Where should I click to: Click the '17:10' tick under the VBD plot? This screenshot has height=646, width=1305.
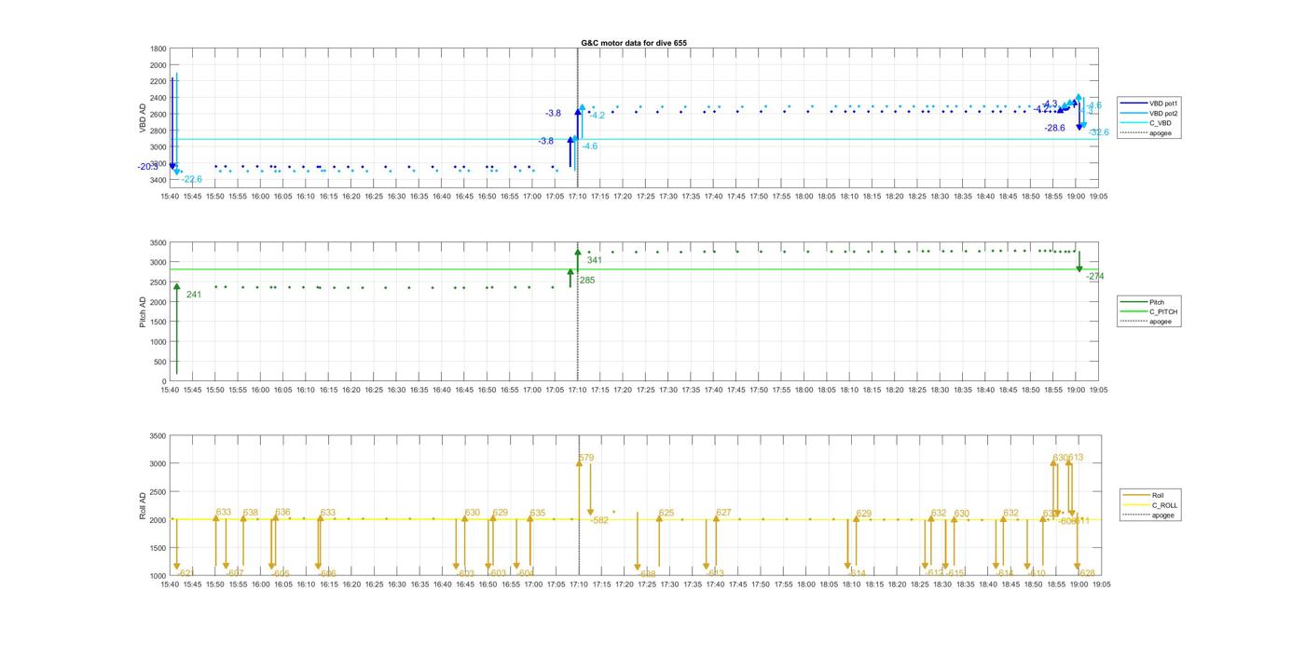(578, 197)
